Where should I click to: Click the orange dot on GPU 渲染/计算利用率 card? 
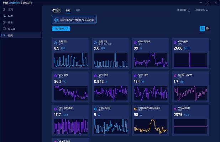coord(135,109)
